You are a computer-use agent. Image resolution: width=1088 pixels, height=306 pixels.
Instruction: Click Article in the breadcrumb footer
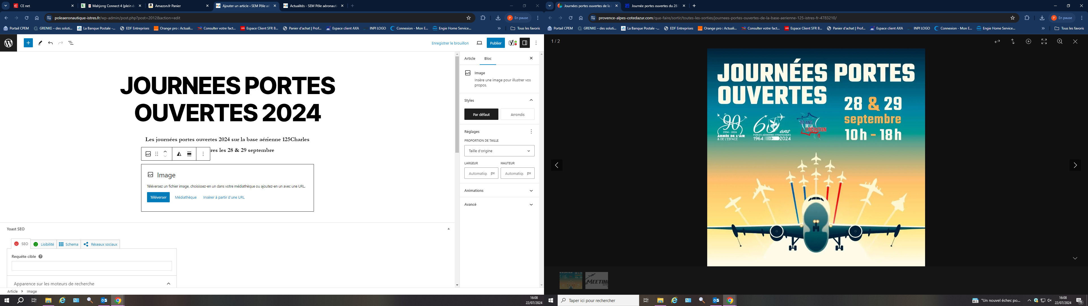pyautogui.click(x=12, y=291)
